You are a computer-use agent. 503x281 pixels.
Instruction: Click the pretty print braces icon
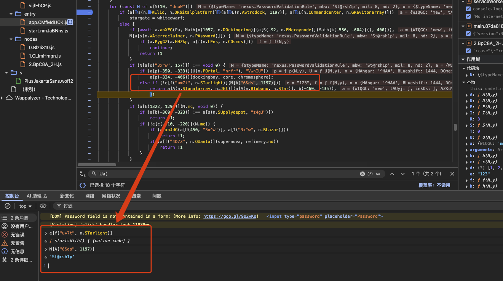coord(83,185)
